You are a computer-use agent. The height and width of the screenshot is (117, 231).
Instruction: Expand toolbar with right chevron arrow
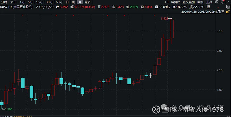pyautogui.click(x=228, y=2)
